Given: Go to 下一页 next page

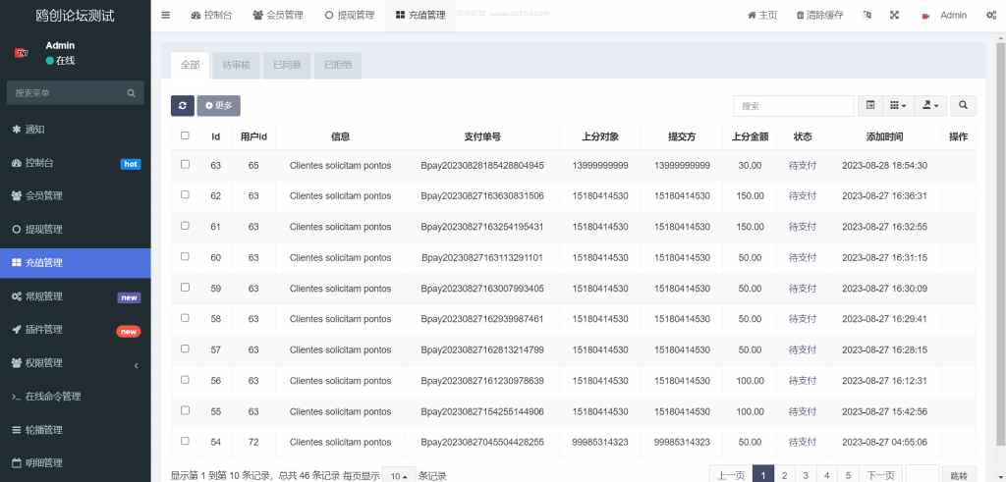Looking at the screenshot, I should point(881,475).
